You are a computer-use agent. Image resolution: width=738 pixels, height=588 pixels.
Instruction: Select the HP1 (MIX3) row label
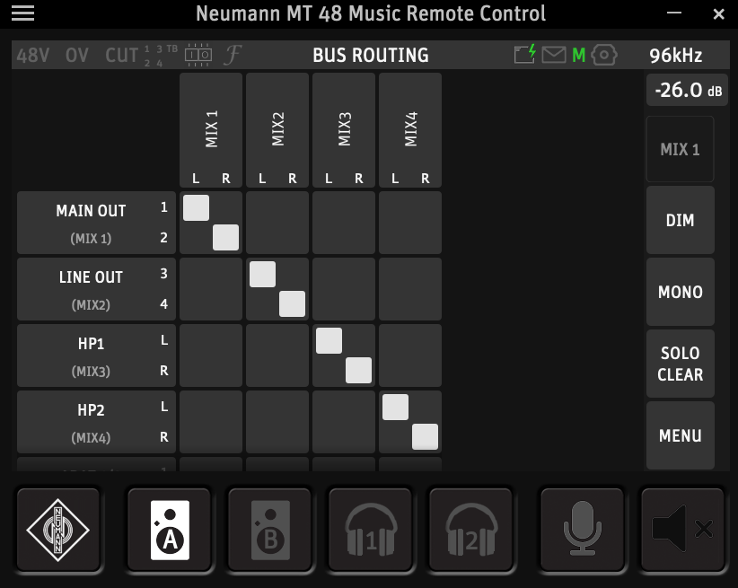coord(96,355)
